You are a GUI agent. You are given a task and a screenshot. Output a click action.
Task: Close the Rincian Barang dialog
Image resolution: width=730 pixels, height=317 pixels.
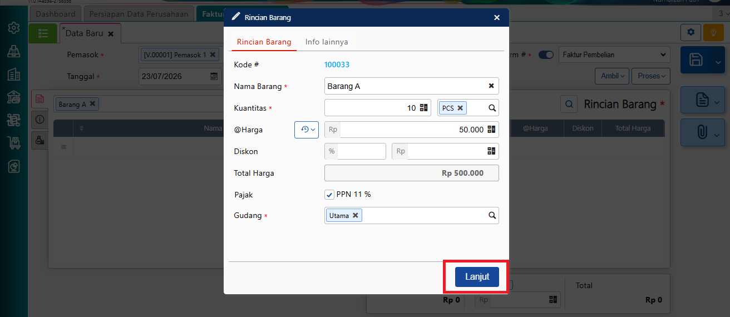pyautogui.click(x=497, y=18)
